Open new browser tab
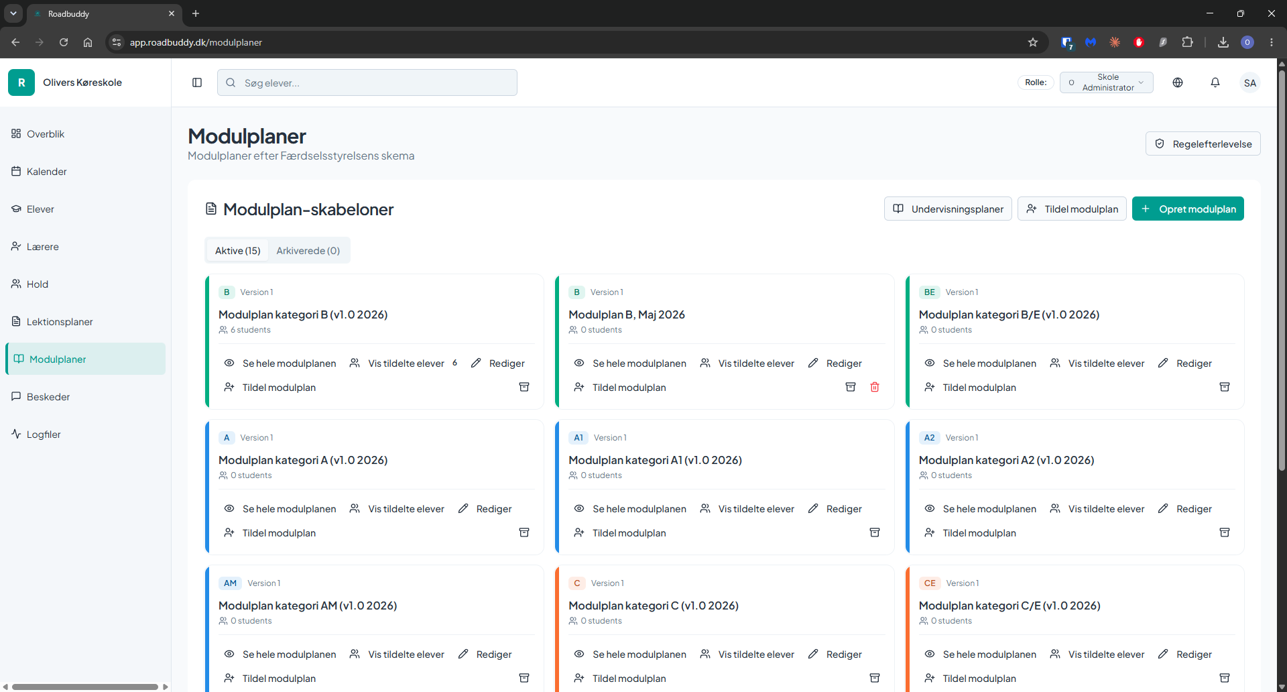The image size is (1287, 692). 196,13
